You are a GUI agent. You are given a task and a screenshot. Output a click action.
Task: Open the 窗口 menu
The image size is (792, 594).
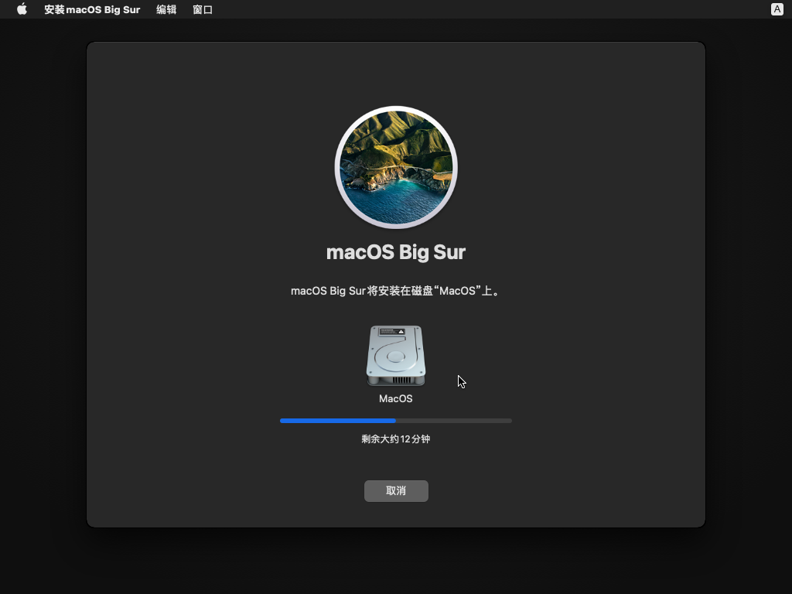pos(203,9)
